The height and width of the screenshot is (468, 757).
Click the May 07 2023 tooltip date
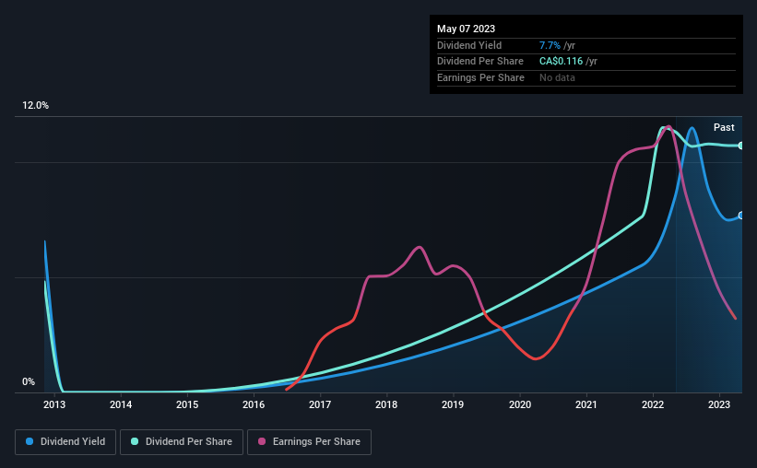tap(466, 29)
